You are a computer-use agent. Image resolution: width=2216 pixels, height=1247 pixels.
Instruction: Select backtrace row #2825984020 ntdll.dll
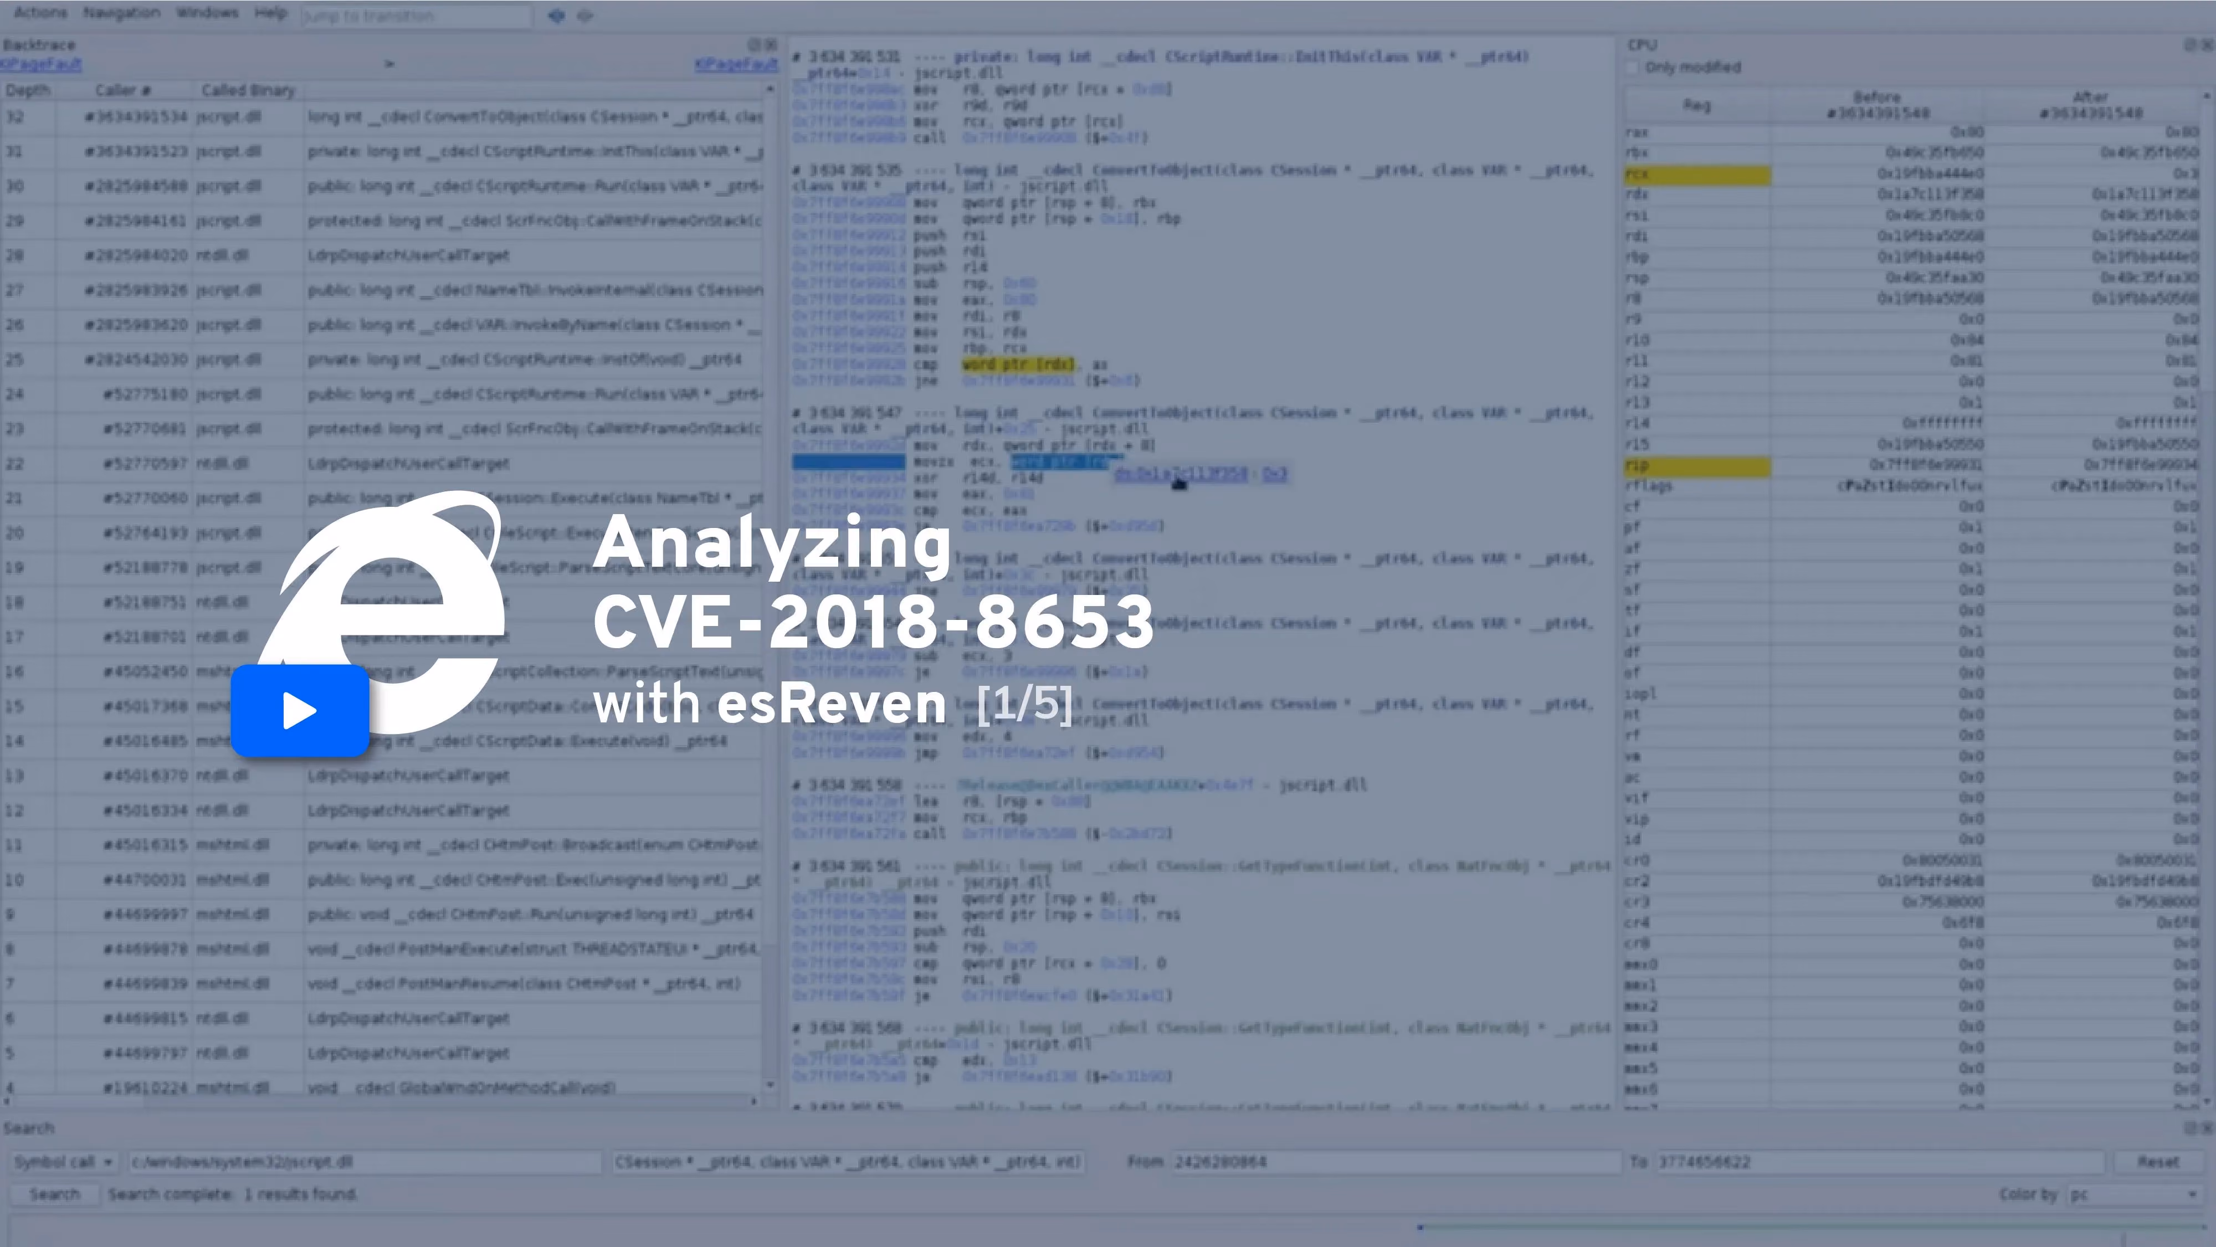(382, 255)
